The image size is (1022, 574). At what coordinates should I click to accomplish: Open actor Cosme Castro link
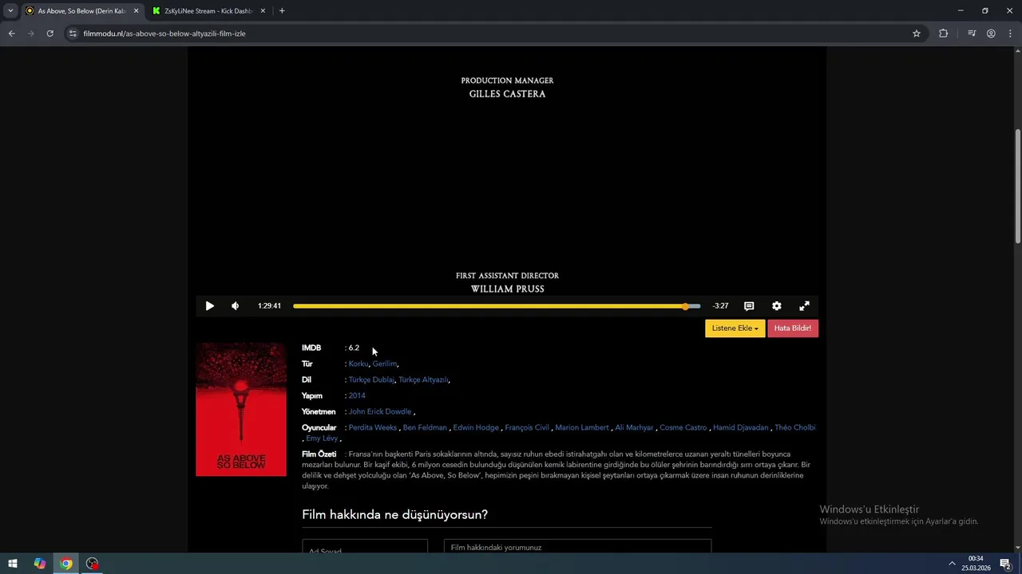[683, 428]
